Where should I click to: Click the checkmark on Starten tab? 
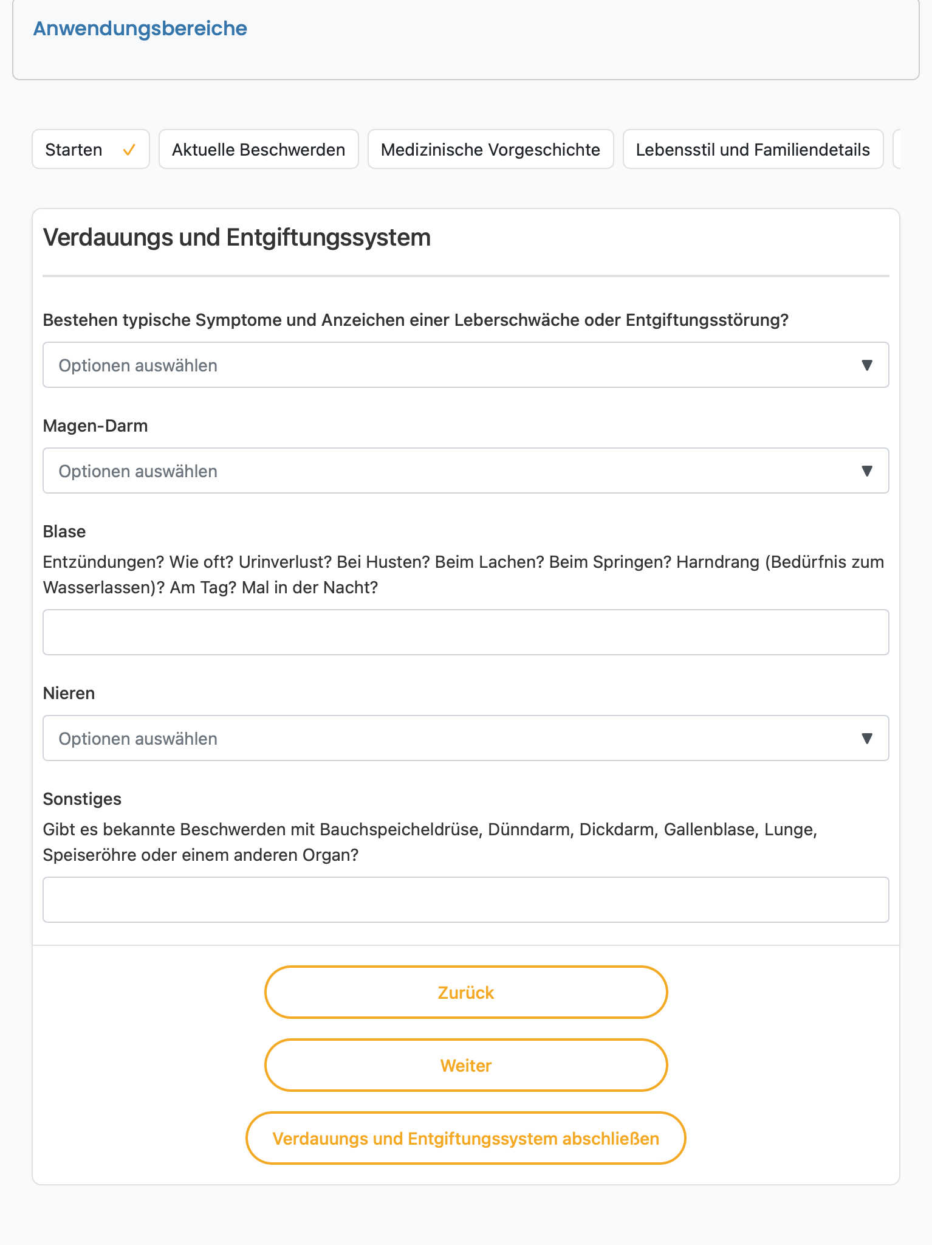pyautogui.click(x=129, y=150)
